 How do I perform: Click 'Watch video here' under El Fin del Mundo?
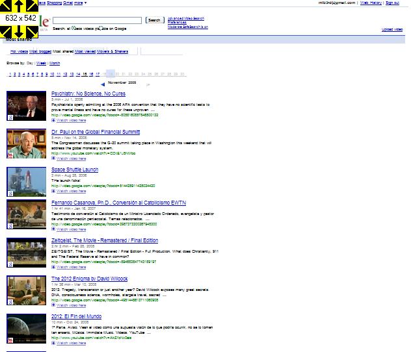pyautogui.click(x=72, y=343)
